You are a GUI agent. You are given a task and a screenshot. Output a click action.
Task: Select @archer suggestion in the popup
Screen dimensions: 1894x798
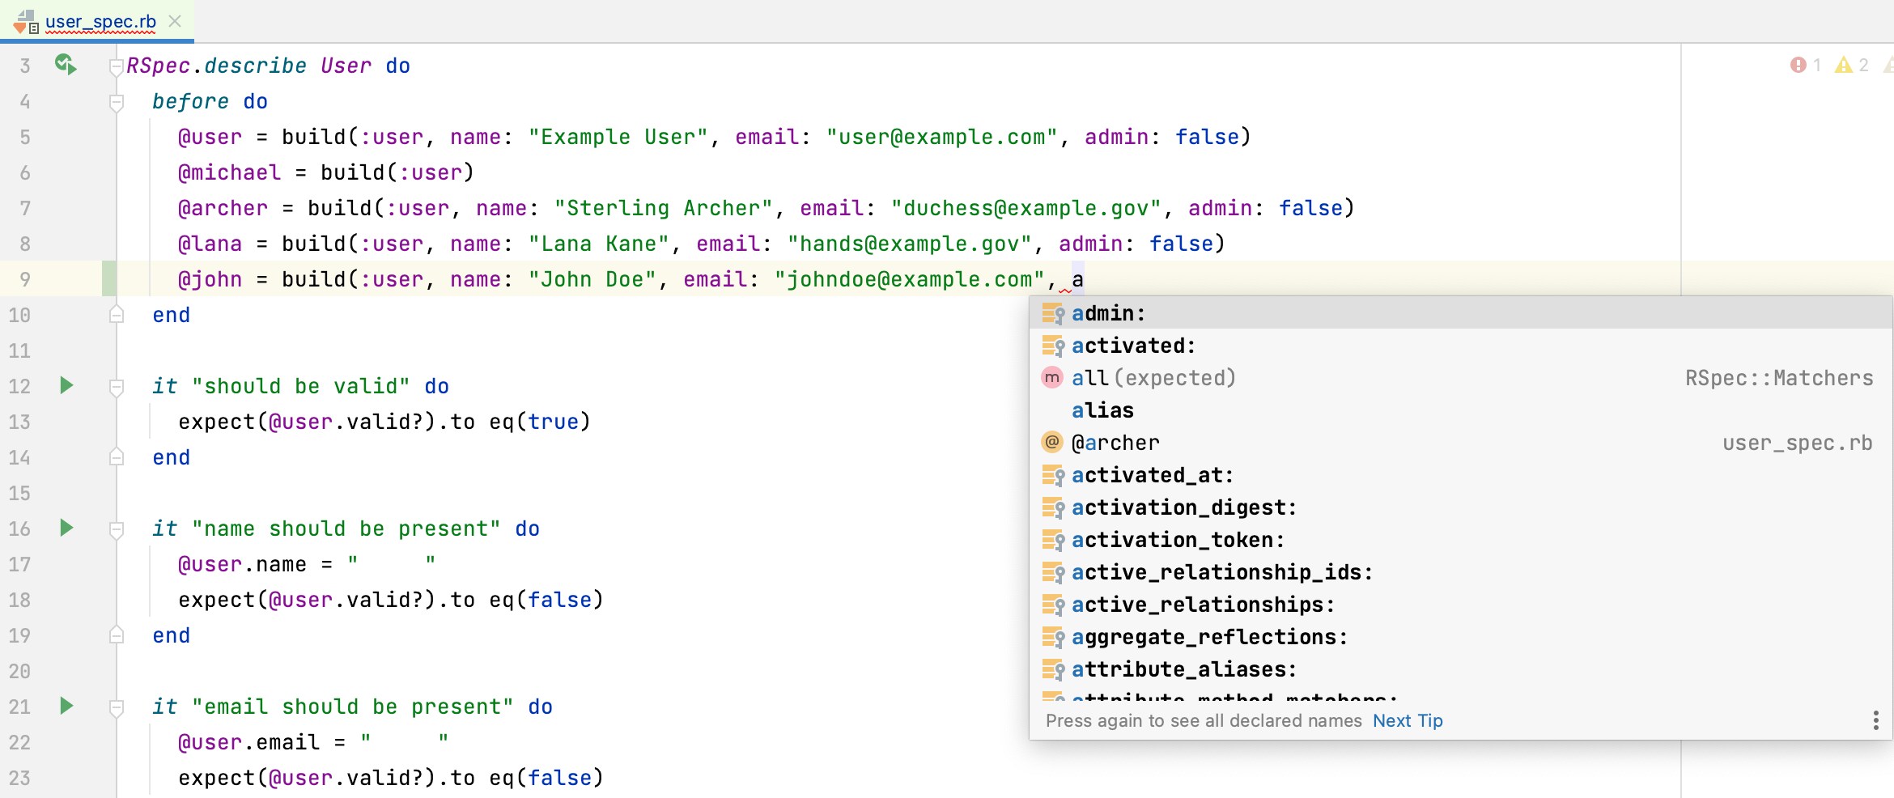[1115, 442]
